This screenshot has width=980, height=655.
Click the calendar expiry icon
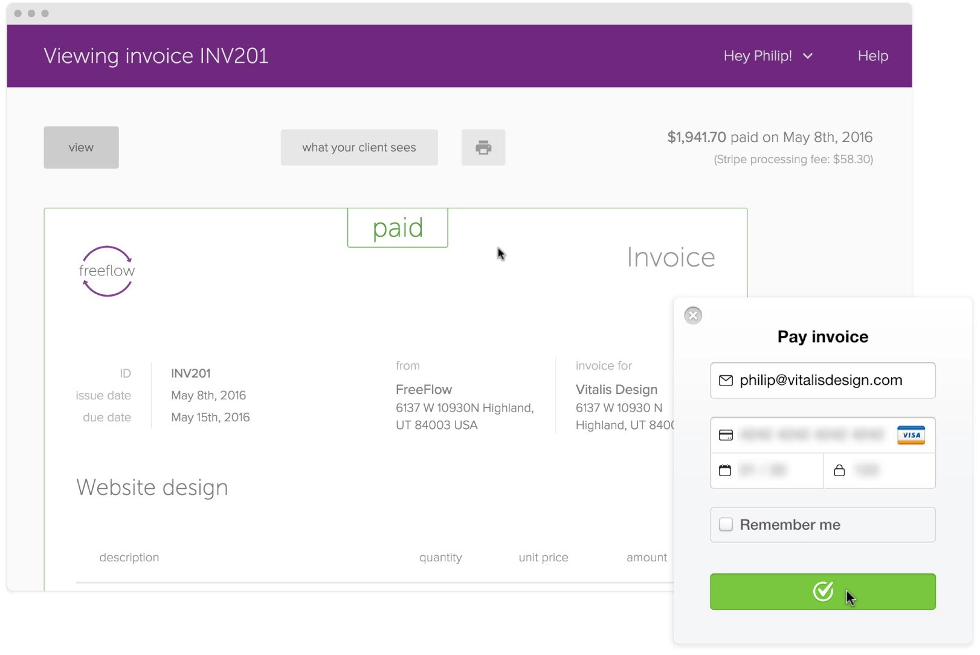[x=725, y=470]
